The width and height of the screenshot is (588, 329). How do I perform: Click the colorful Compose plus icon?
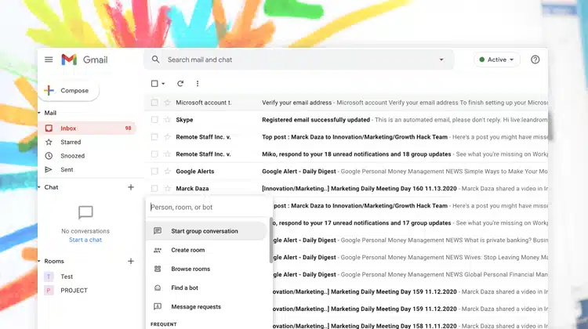(x=49, y=90)
